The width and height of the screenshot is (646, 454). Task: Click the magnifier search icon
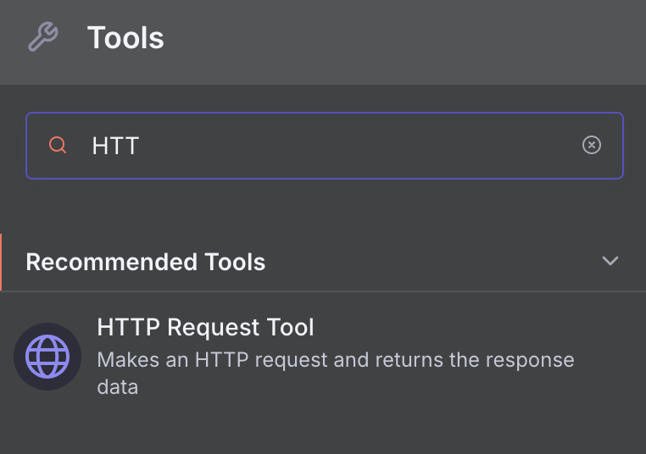pos(58,146)
